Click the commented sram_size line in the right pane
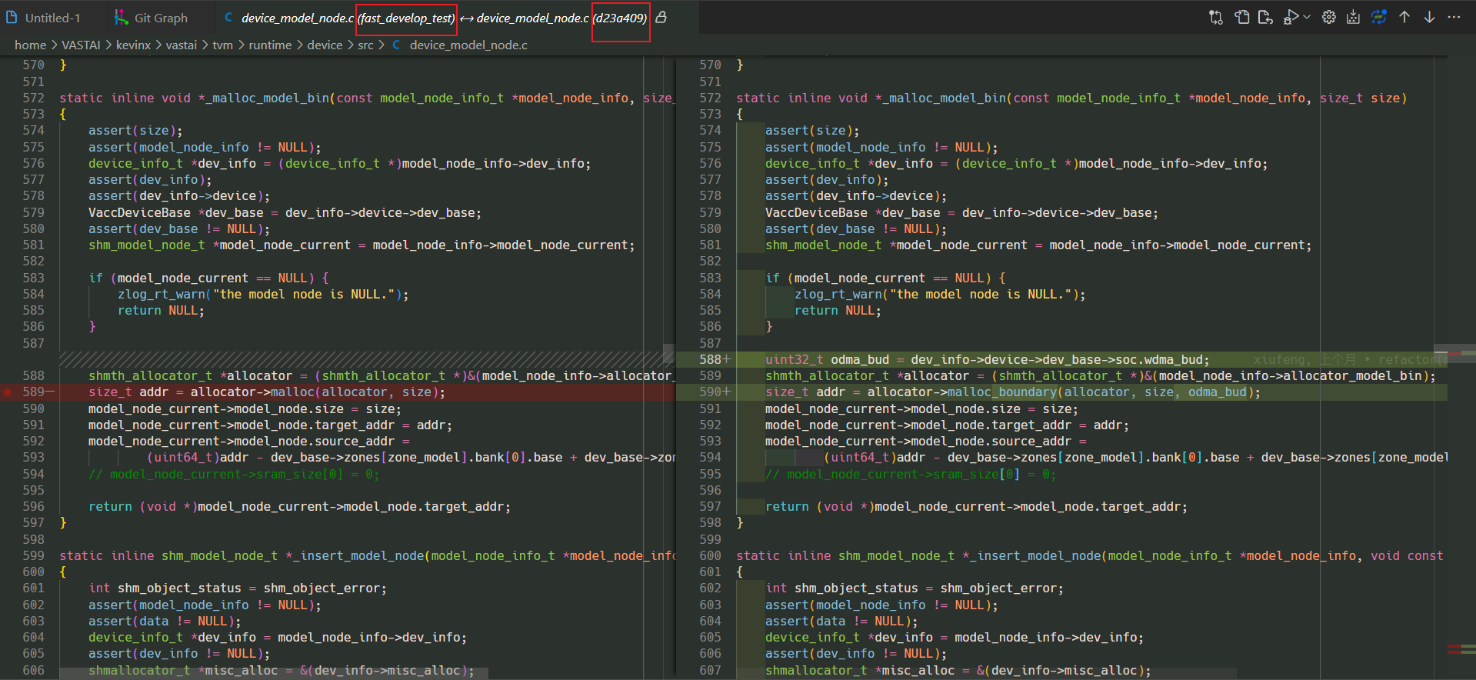Viewport: 1476px width, 680px height. click(911, 475)
